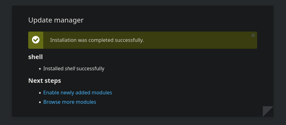Dismiss the installation success message
Image resolution: width=286 pixels, height=125 pixels.
(253, 35)
